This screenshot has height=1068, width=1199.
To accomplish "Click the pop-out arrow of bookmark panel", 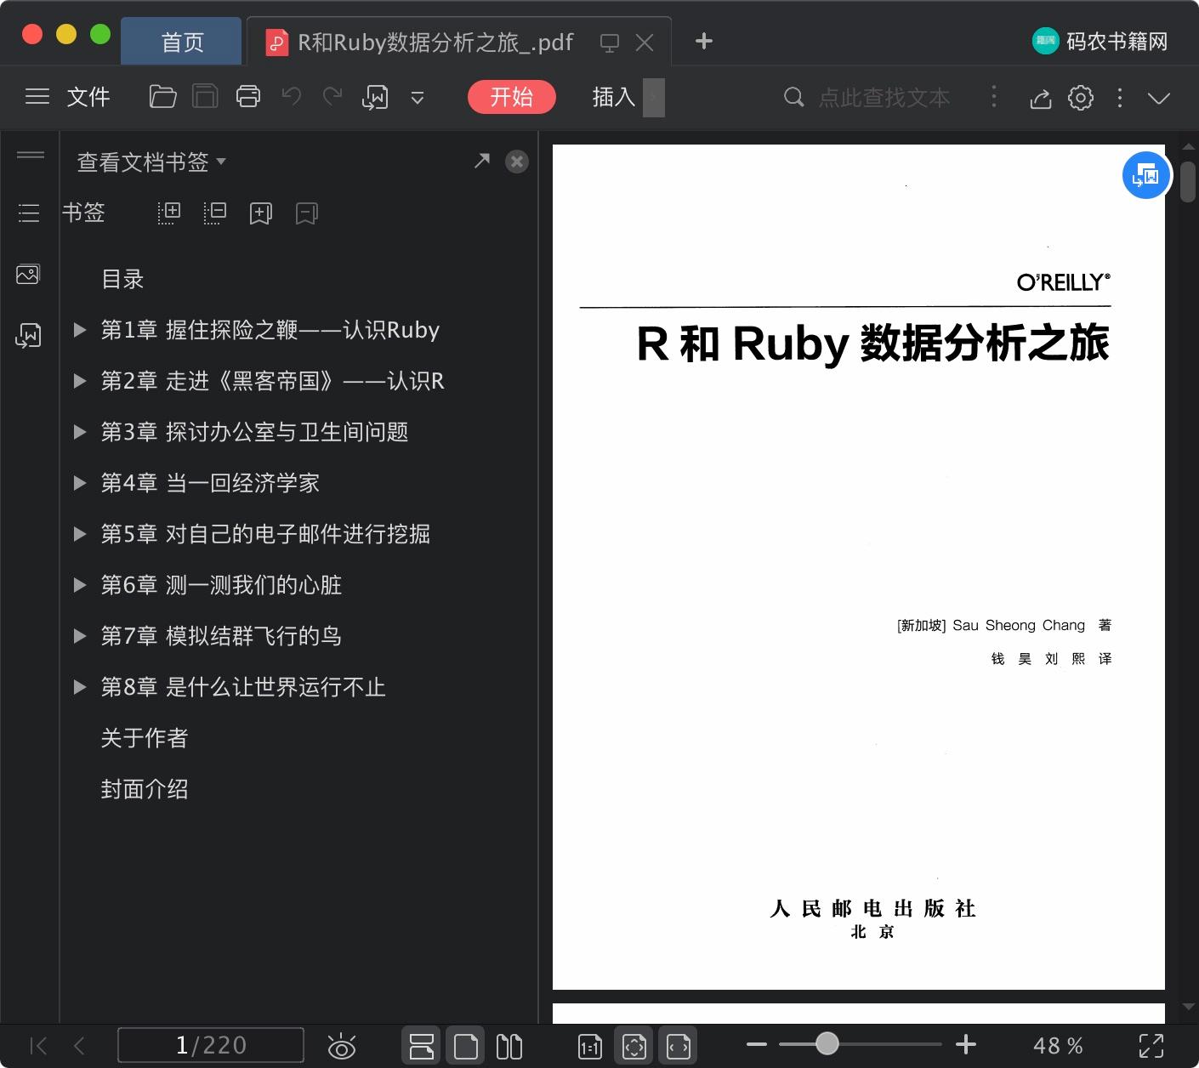I will click(482, 160).
